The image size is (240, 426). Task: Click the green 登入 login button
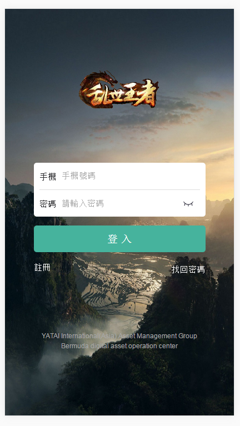119,239
